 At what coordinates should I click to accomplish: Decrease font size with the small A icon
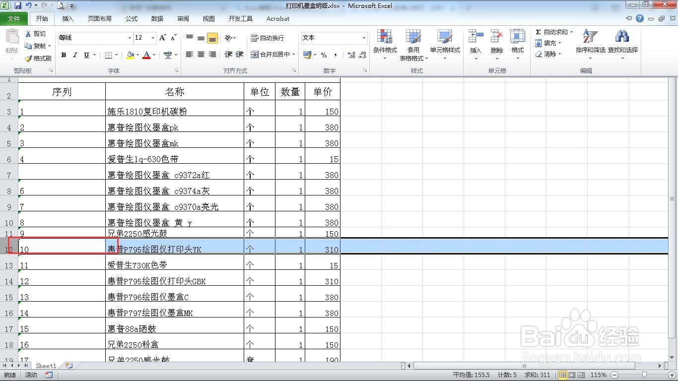tap(173, 38)
